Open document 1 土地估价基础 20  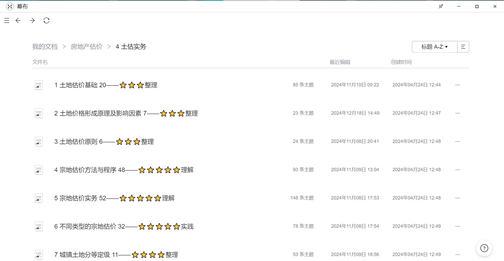[106, 85]
